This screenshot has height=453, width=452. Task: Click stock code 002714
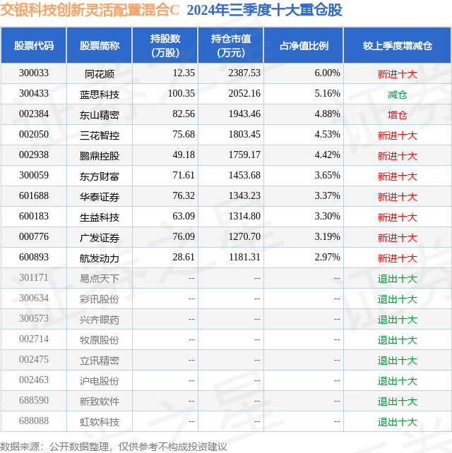(34, 339)
